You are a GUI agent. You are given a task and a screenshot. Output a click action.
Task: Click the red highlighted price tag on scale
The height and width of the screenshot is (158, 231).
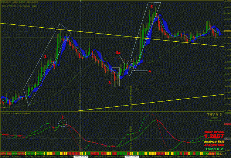tap(228, 124)
